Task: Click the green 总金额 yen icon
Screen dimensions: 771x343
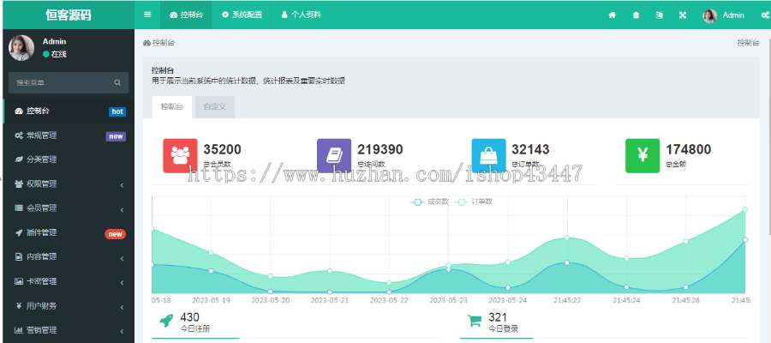Action: pos(642,155)
